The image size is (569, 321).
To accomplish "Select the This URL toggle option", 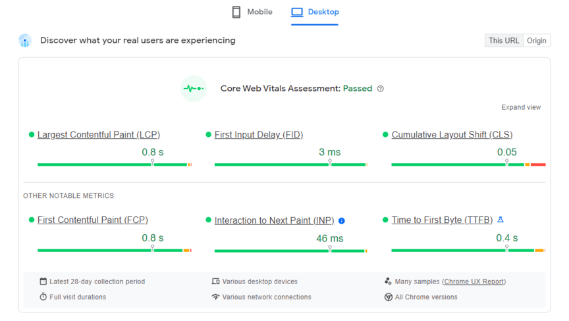I will (x=503, y=41).
